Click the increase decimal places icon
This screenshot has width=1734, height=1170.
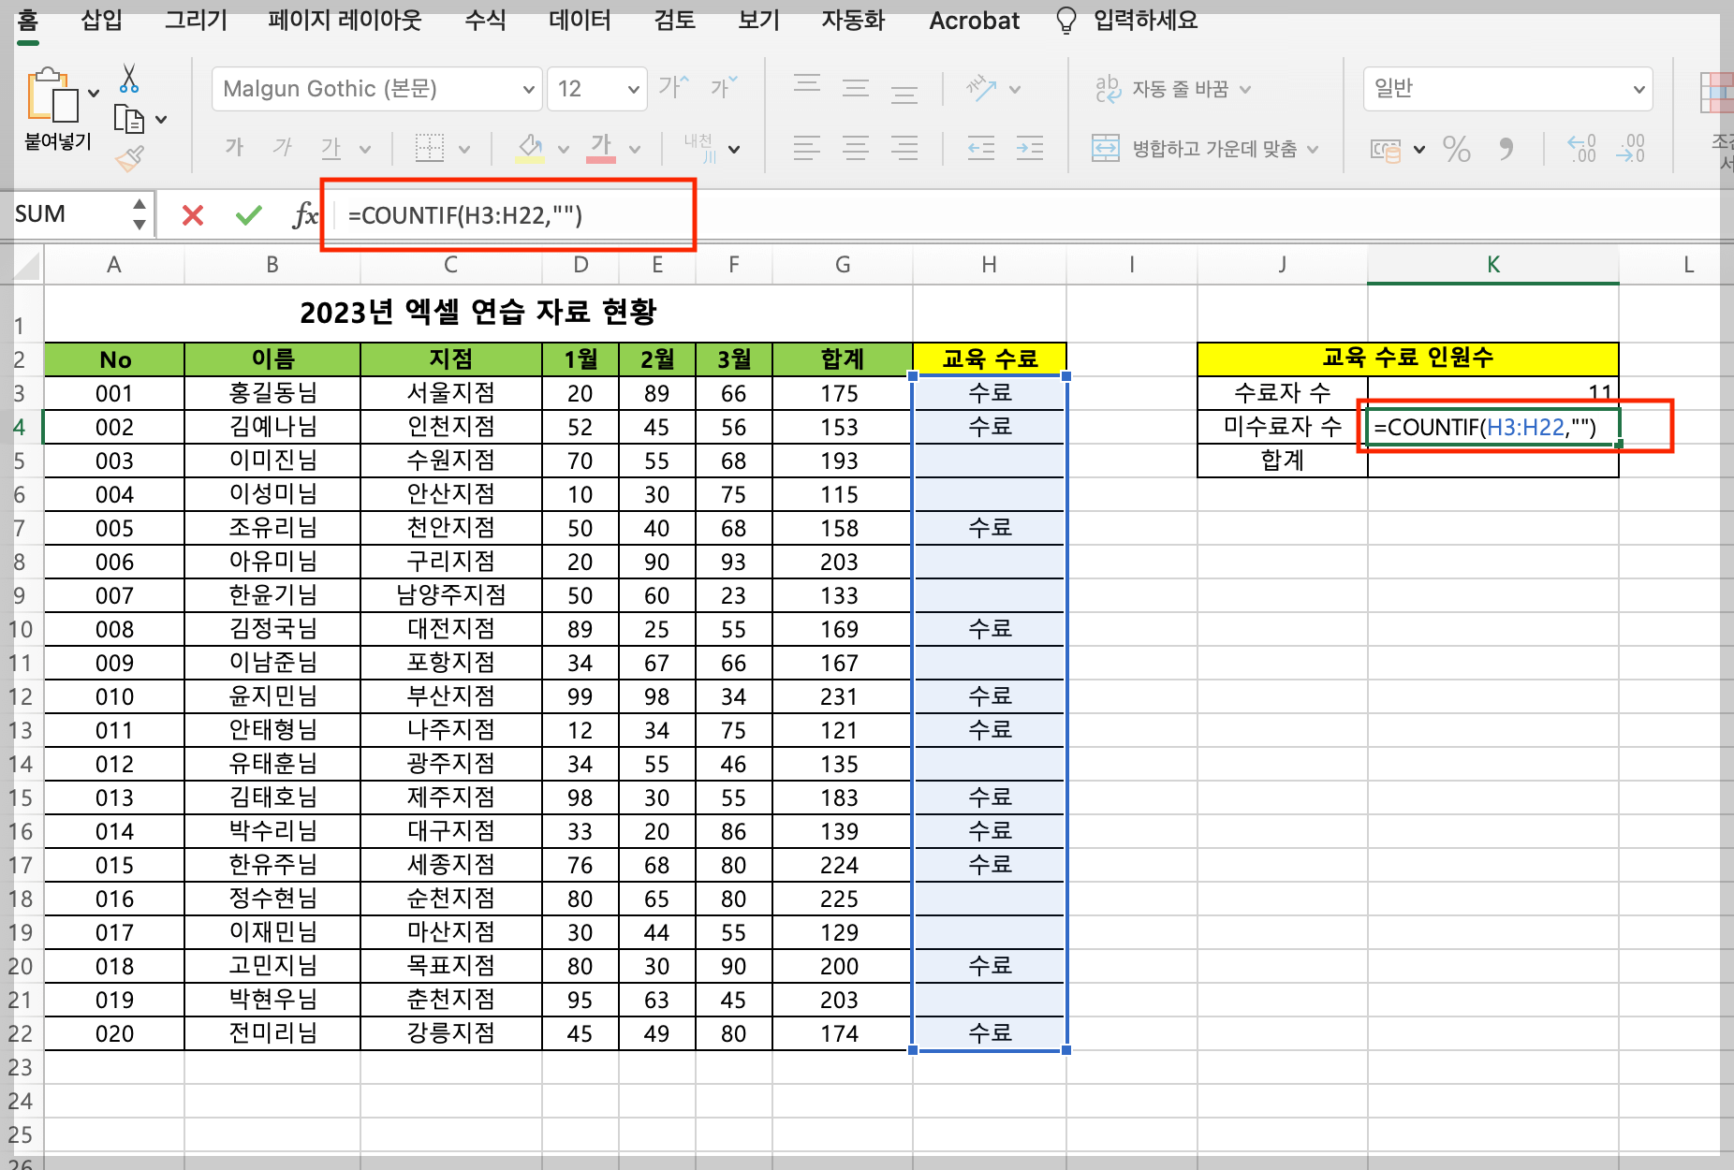tap(1580, 149)
